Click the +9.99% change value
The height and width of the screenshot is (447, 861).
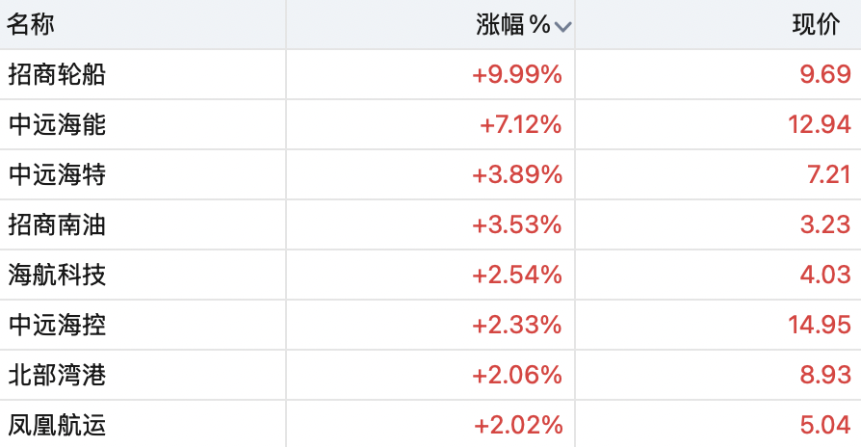(516, 75)
